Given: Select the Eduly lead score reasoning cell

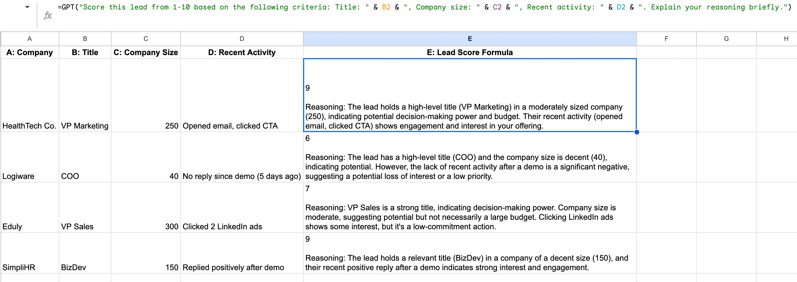Looking at the screenshot, I should (469, 208).
